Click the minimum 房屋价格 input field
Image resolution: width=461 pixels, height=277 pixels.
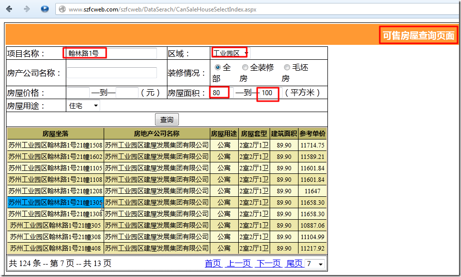tap(78, 93)
